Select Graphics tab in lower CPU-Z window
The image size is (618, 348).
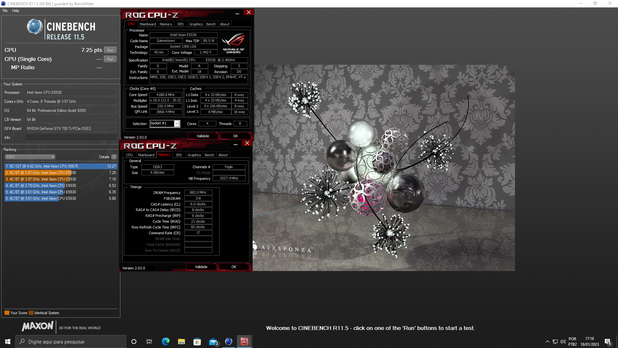tap(194, 155)
